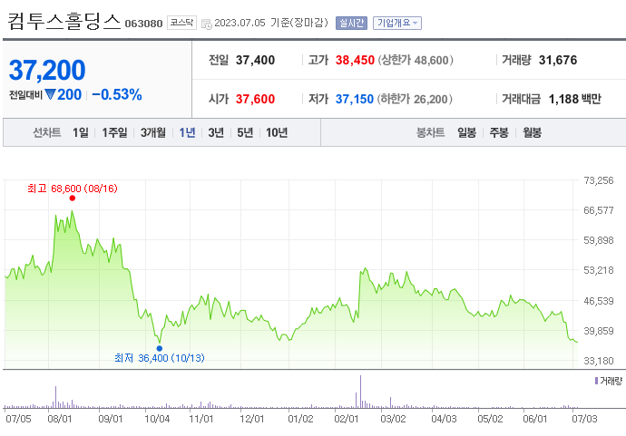The image size is (626, 436).
Task: Click the 컴투스홀딩스 stock name title
Action: [64, 21]
